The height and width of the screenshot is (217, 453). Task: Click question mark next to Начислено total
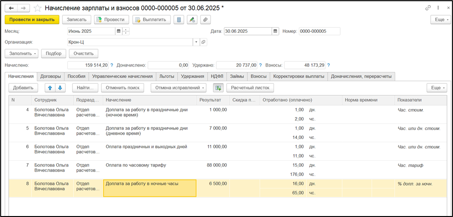tap(112, 65)
